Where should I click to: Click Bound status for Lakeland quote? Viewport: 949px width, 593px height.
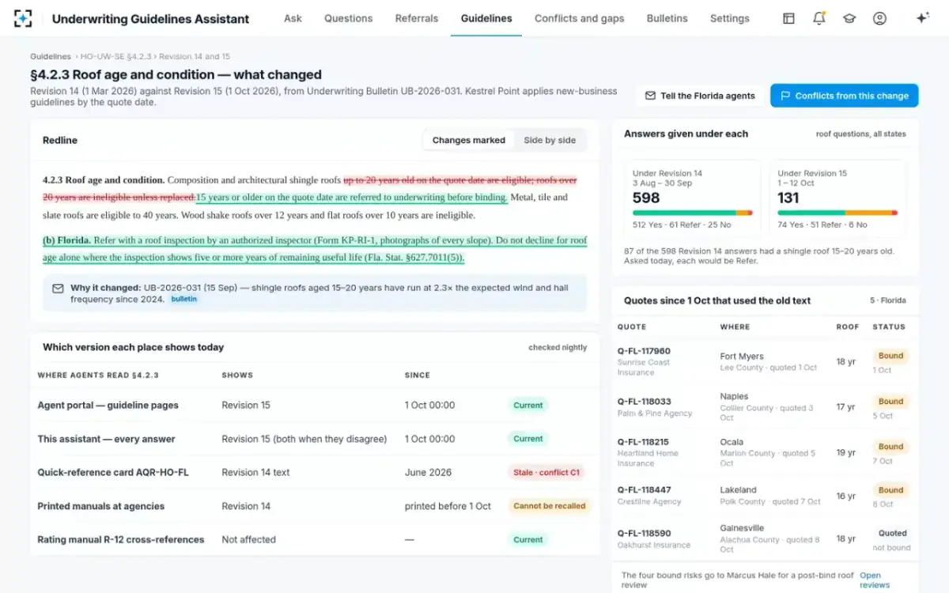click(x=890, y=490)
